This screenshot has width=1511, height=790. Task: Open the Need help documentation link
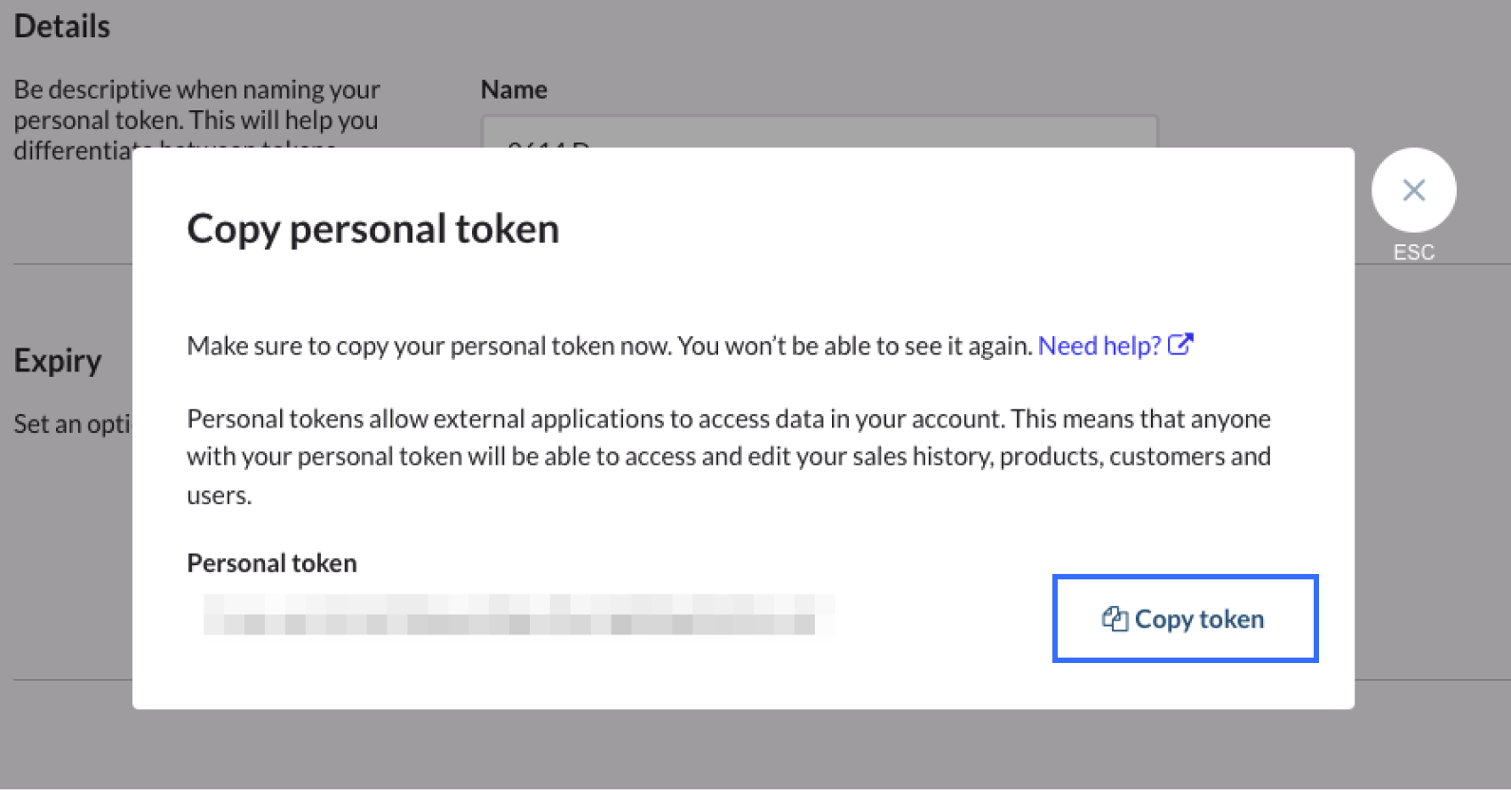(1100, 345)
